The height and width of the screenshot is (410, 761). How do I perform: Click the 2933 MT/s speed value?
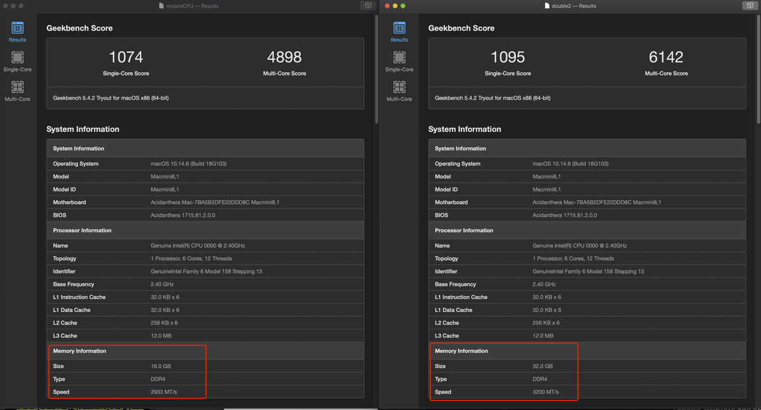point(164,392)
